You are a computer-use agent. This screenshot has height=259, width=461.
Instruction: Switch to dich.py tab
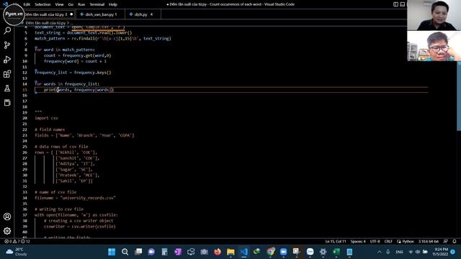click(x=143, y=14)
